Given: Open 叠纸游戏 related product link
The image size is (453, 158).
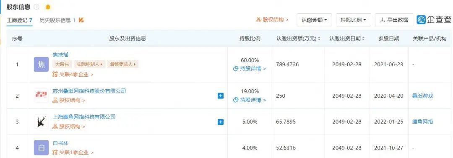Looking at the screenshot, I should point(422,96).
